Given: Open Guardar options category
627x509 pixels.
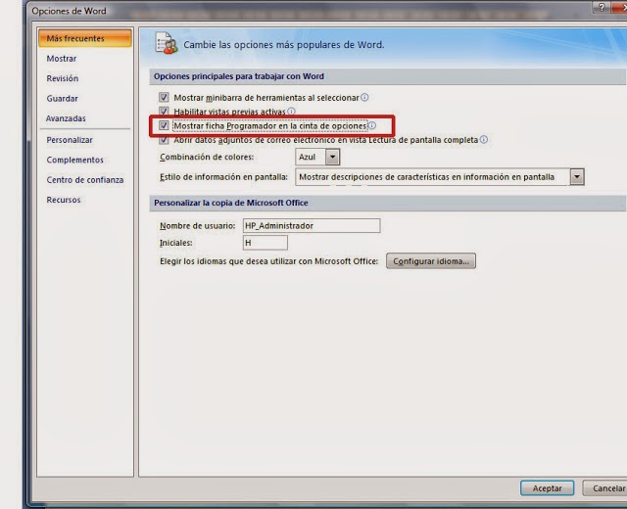Looking at the screenshot, I should [x=63, y=99].
